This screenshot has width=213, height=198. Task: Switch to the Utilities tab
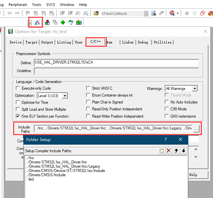pyautogui.click(x=163, y=42)
